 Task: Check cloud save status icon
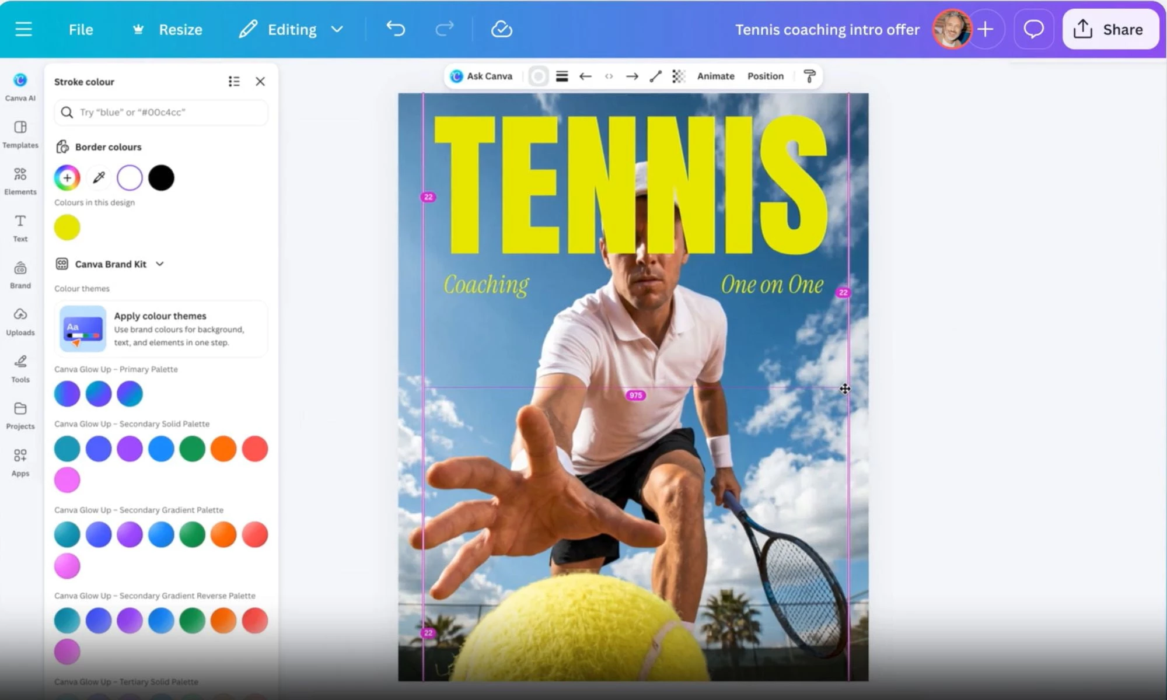(x=501, y=29)
